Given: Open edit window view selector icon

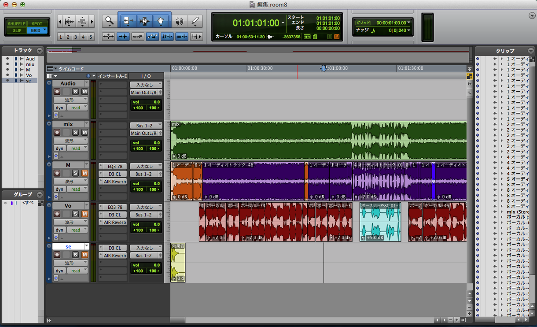Looking at the screenshot, I should (x=52, y=76).
